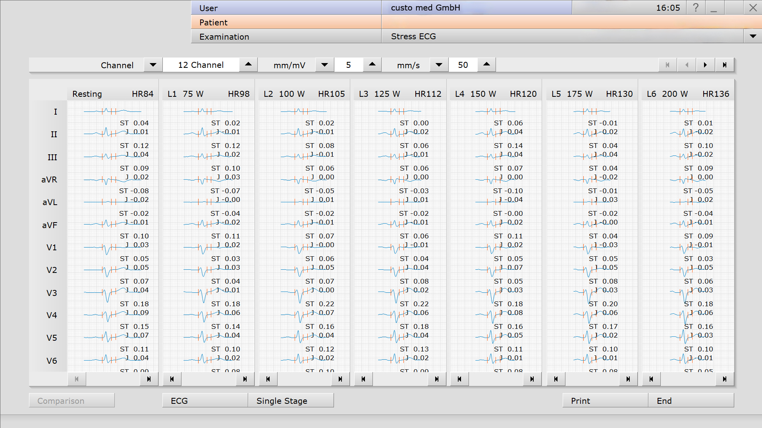Image resolution: width=762 pixels, height=428 pixels.
Task: Print the stress ECG report
Action: click(x=606, y=400)
